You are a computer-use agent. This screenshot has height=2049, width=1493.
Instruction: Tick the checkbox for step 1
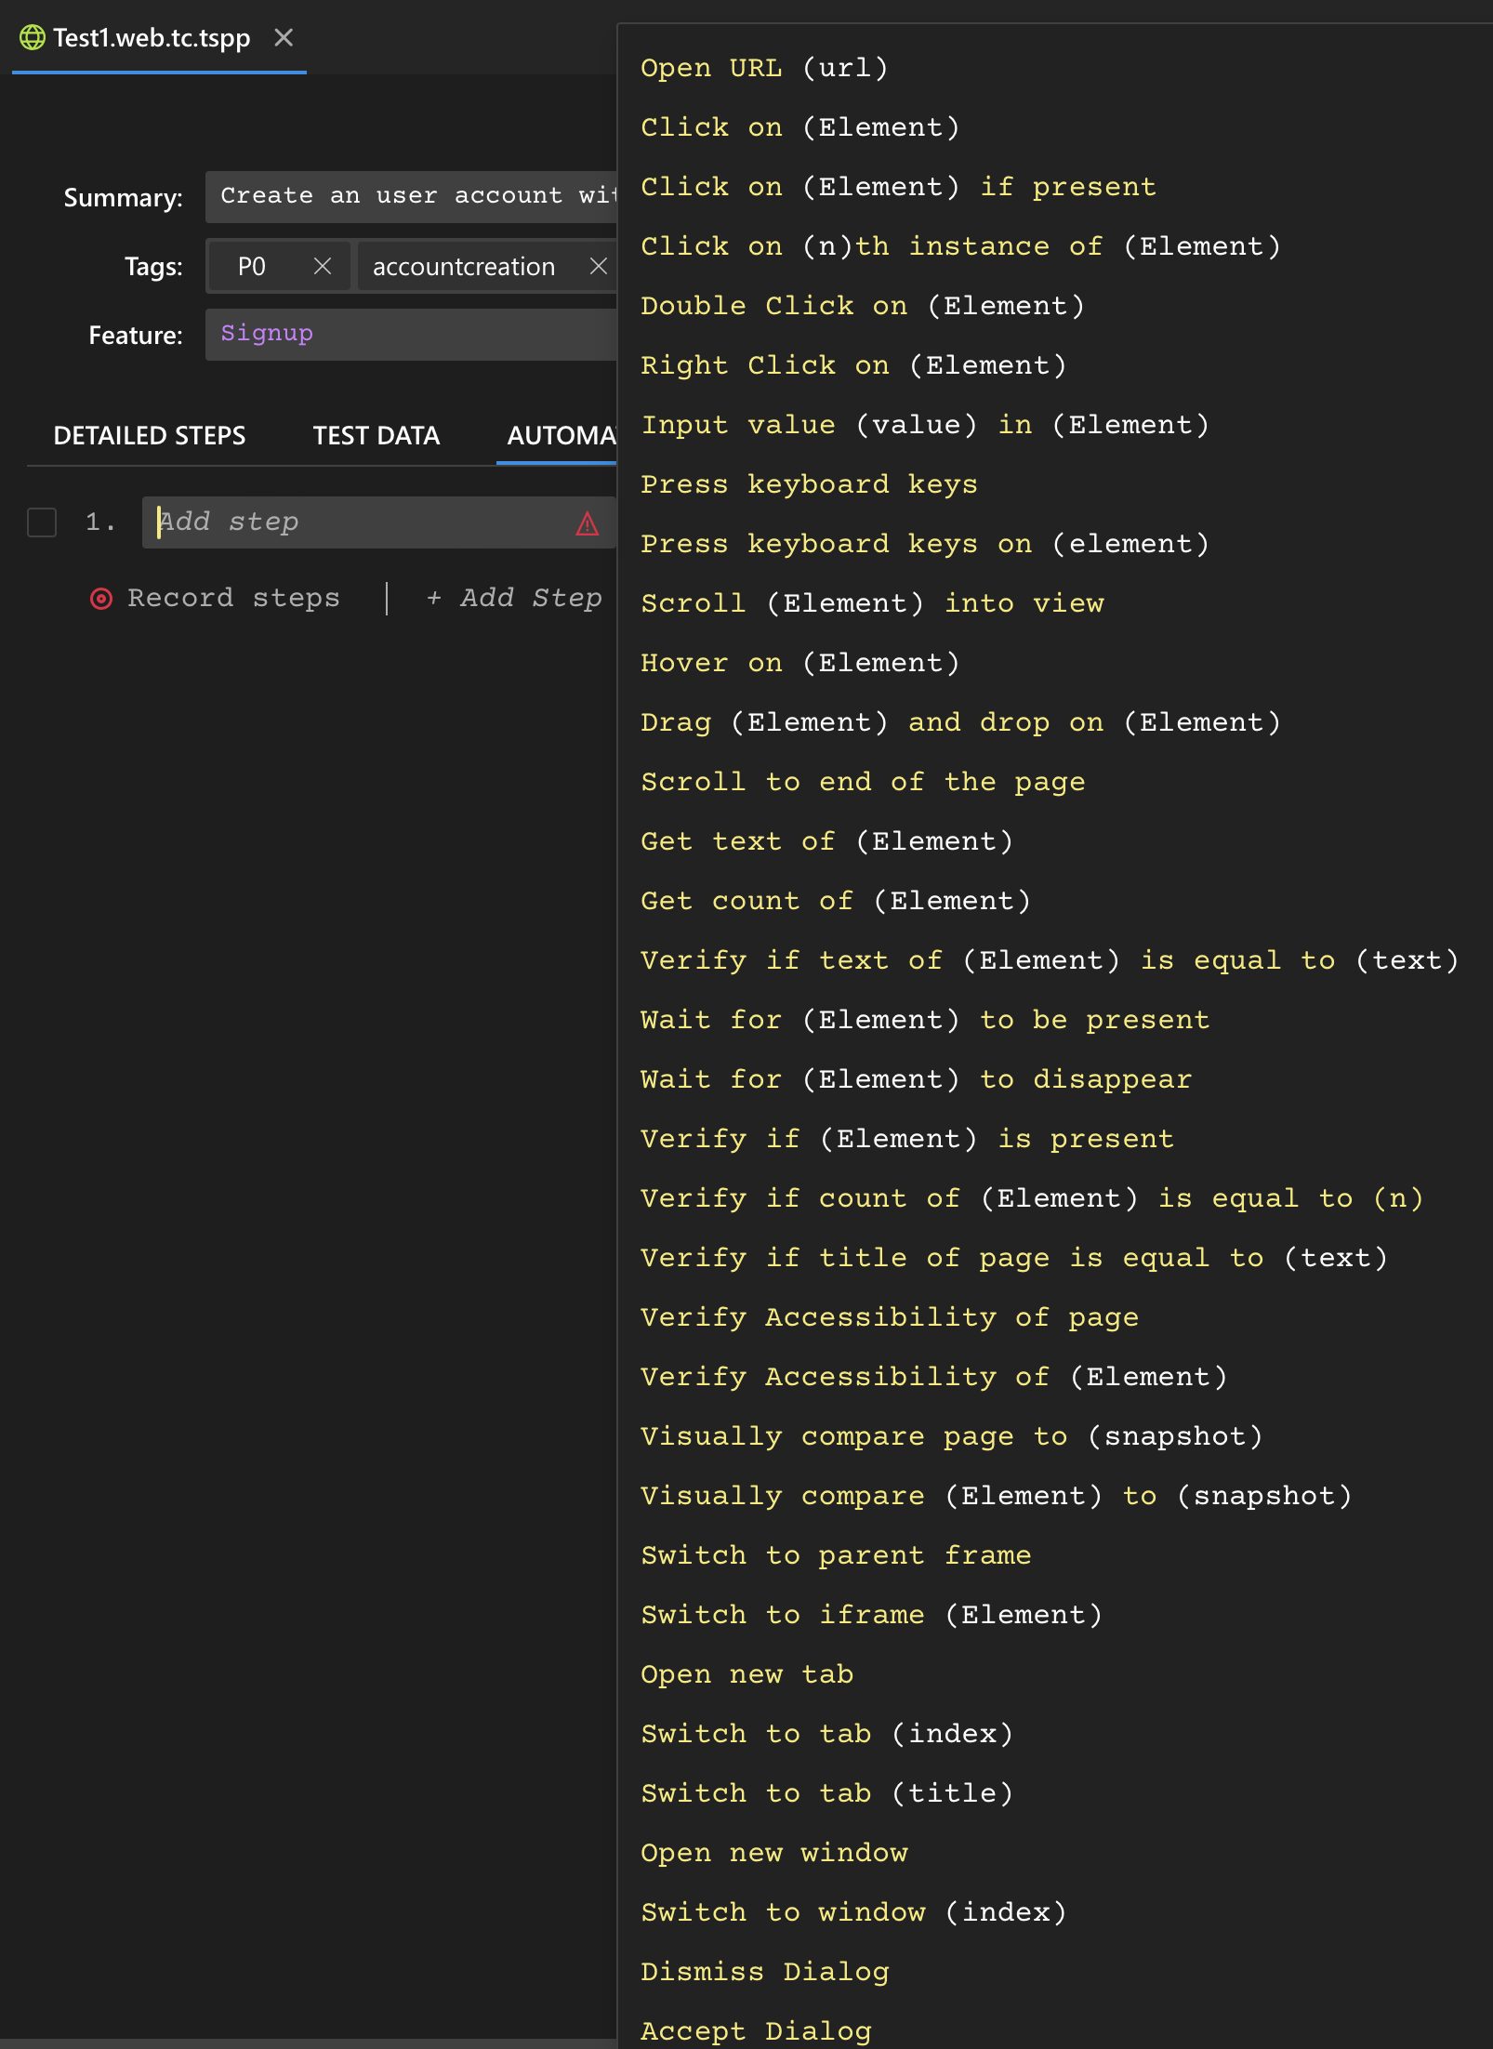tap(42, 522)
